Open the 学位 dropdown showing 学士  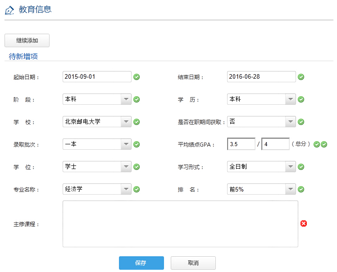pos(97,167)
